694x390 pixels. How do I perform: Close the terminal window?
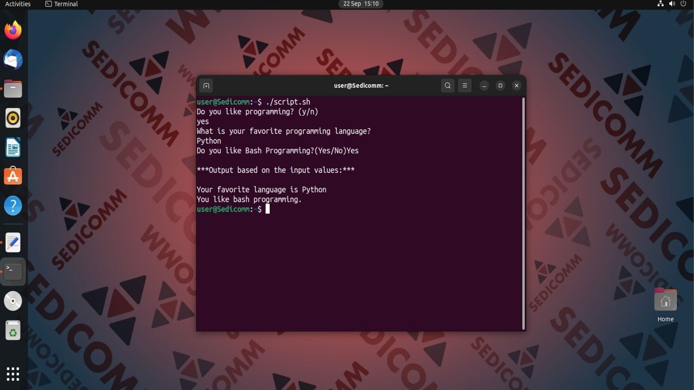pos(517,86)
